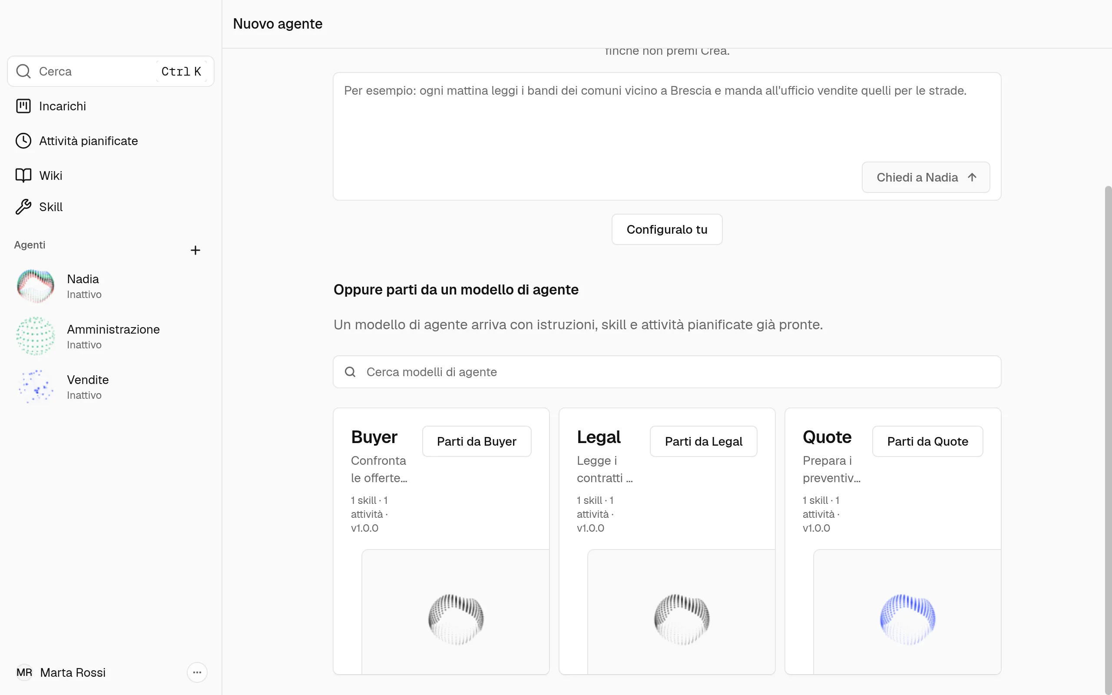Open Incarichi board icon
Screen dimensions: 1112x695
tap(23, 106)
